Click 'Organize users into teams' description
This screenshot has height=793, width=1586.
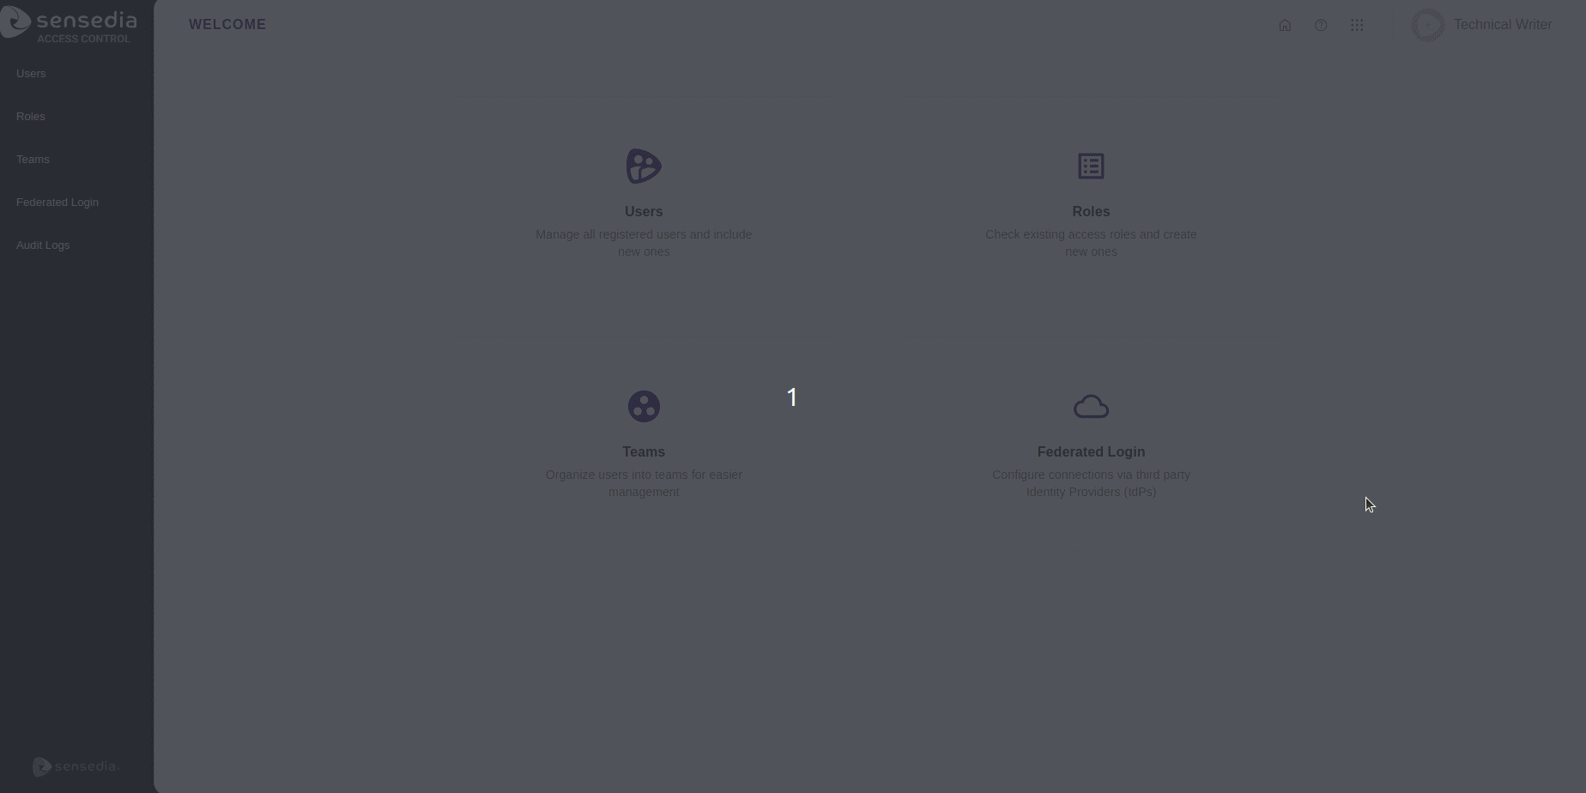click(x=644, y=483)
